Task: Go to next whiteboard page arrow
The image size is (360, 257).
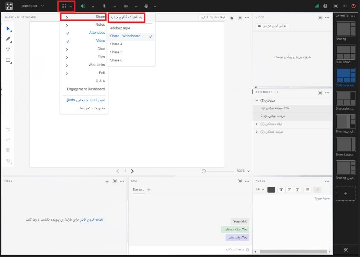Action: click(x=132, y=171)
